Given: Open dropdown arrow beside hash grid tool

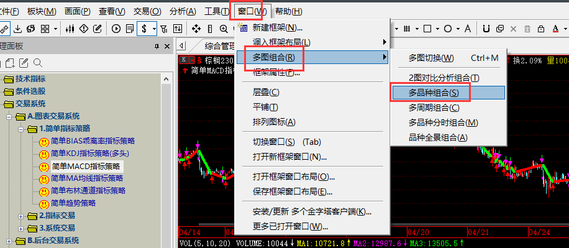Looking at the screenshot, I should pos(417,29).
